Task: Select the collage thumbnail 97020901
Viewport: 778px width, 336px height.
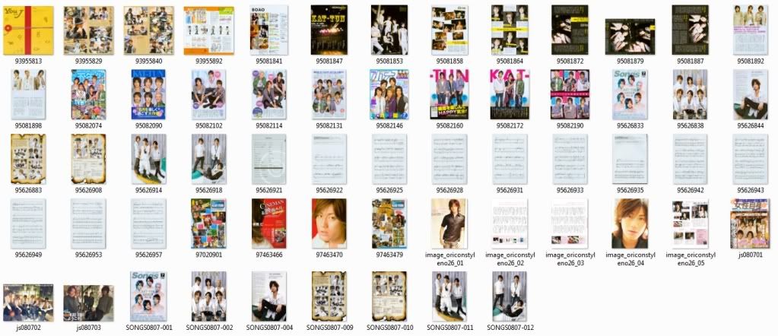Action: click(209, 223)
